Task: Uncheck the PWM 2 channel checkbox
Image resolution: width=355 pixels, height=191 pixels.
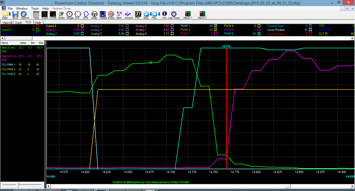Action: pos(215,30)
